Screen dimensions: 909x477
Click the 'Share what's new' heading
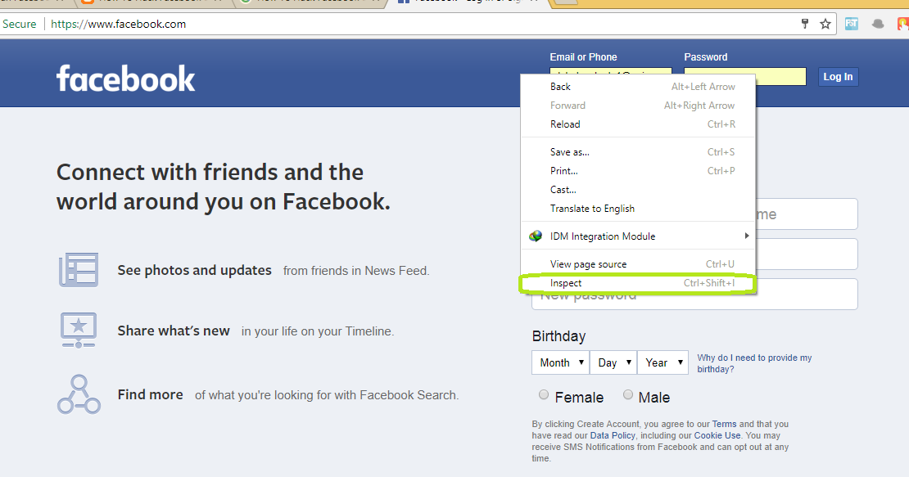tap(174, 331)
